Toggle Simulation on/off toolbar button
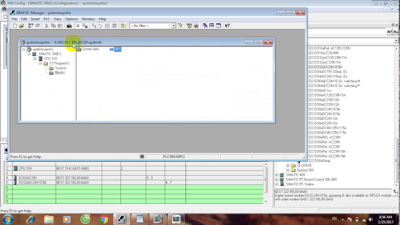 196,26
